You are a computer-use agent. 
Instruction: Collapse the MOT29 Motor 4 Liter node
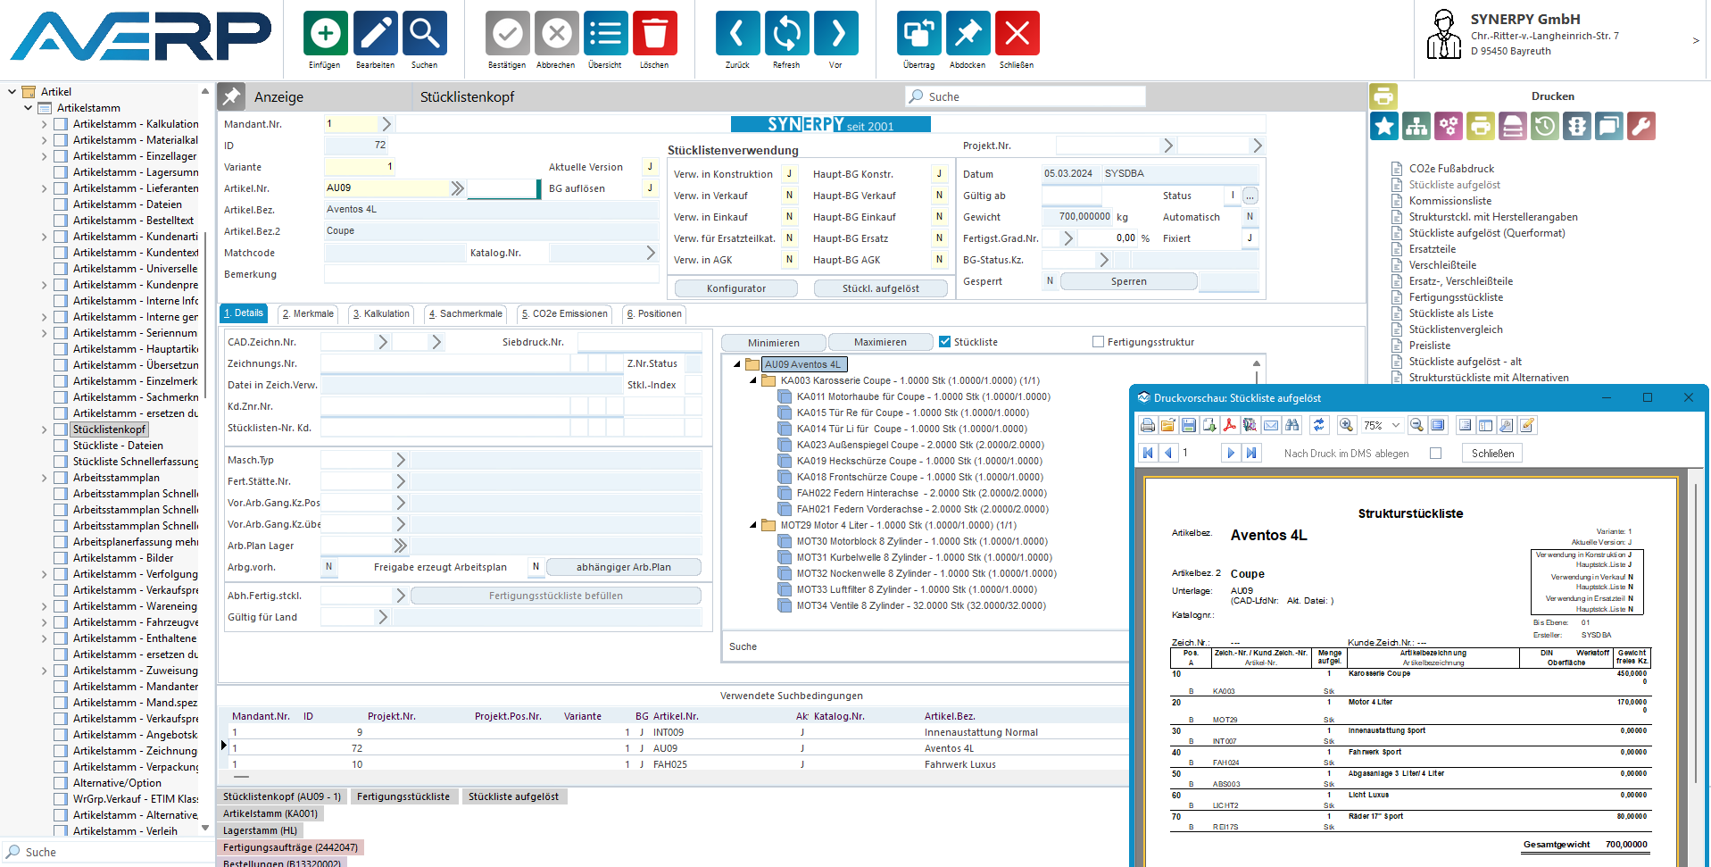pyautogui.click(x=753, y=526)
